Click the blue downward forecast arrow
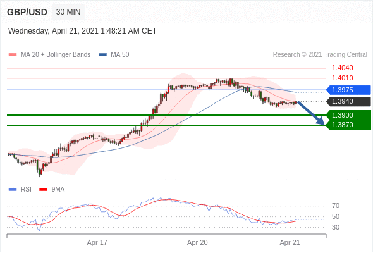The width and height of the screenshot is (373, 253). point(310,113)
